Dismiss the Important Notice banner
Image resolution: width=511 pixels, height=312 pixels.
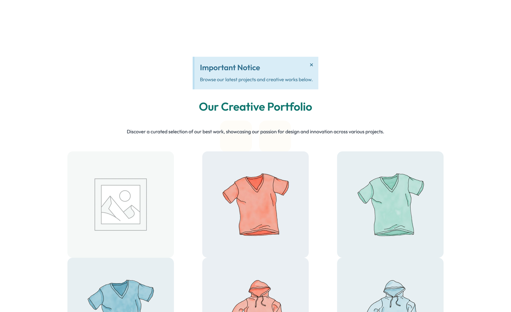[x=311, y=65]
